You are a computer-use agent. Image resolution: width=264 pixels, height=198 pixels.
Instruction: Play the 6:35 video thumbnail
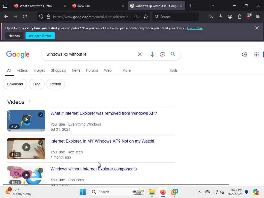click(26, 121)
